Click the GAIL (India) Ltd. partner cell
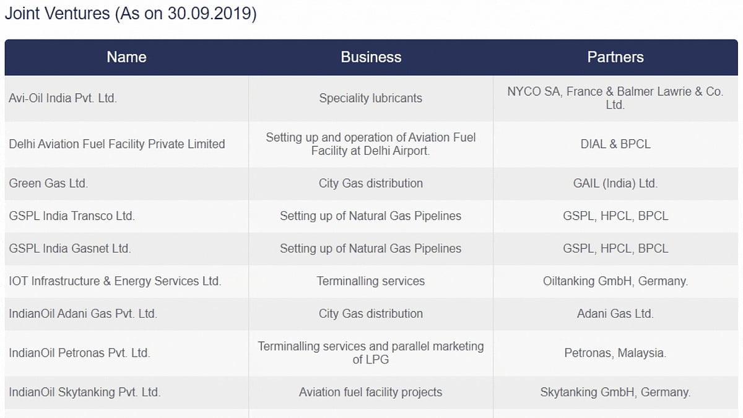The image size is (743, 418). 615,183
